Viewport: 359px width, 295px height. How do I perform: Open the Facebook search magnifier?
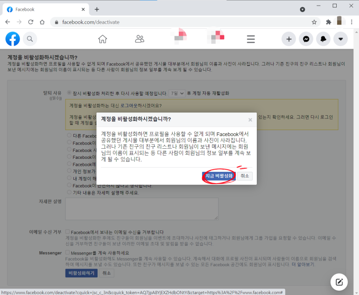coord(30,39)
